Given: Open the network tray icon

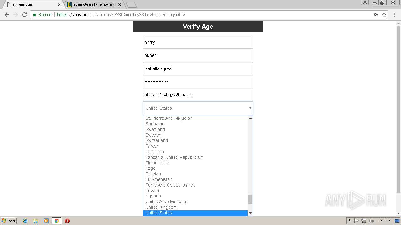Looking at the screenshot, I should [364, 221].
